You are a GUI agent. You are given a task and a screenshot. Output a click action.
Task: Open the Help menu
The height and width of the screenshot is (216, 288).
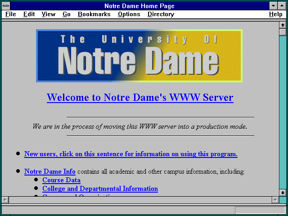[x=276, y=14]
